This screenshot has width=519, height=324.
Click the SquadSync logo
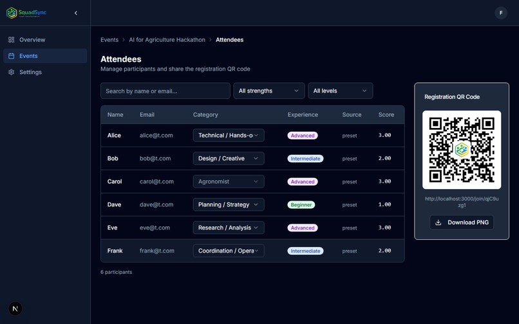click(x=26, y=13)
